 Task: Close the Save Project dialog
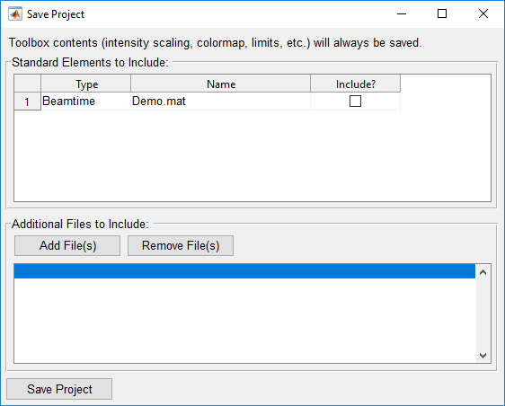[x=483, y=13]
